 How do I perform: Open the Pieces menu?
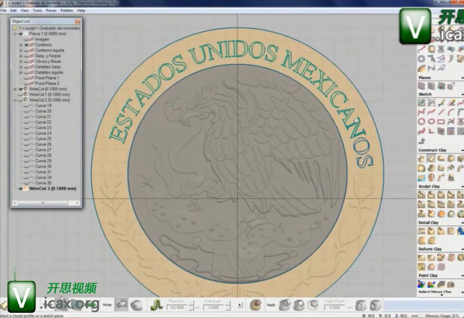point(51,10)
